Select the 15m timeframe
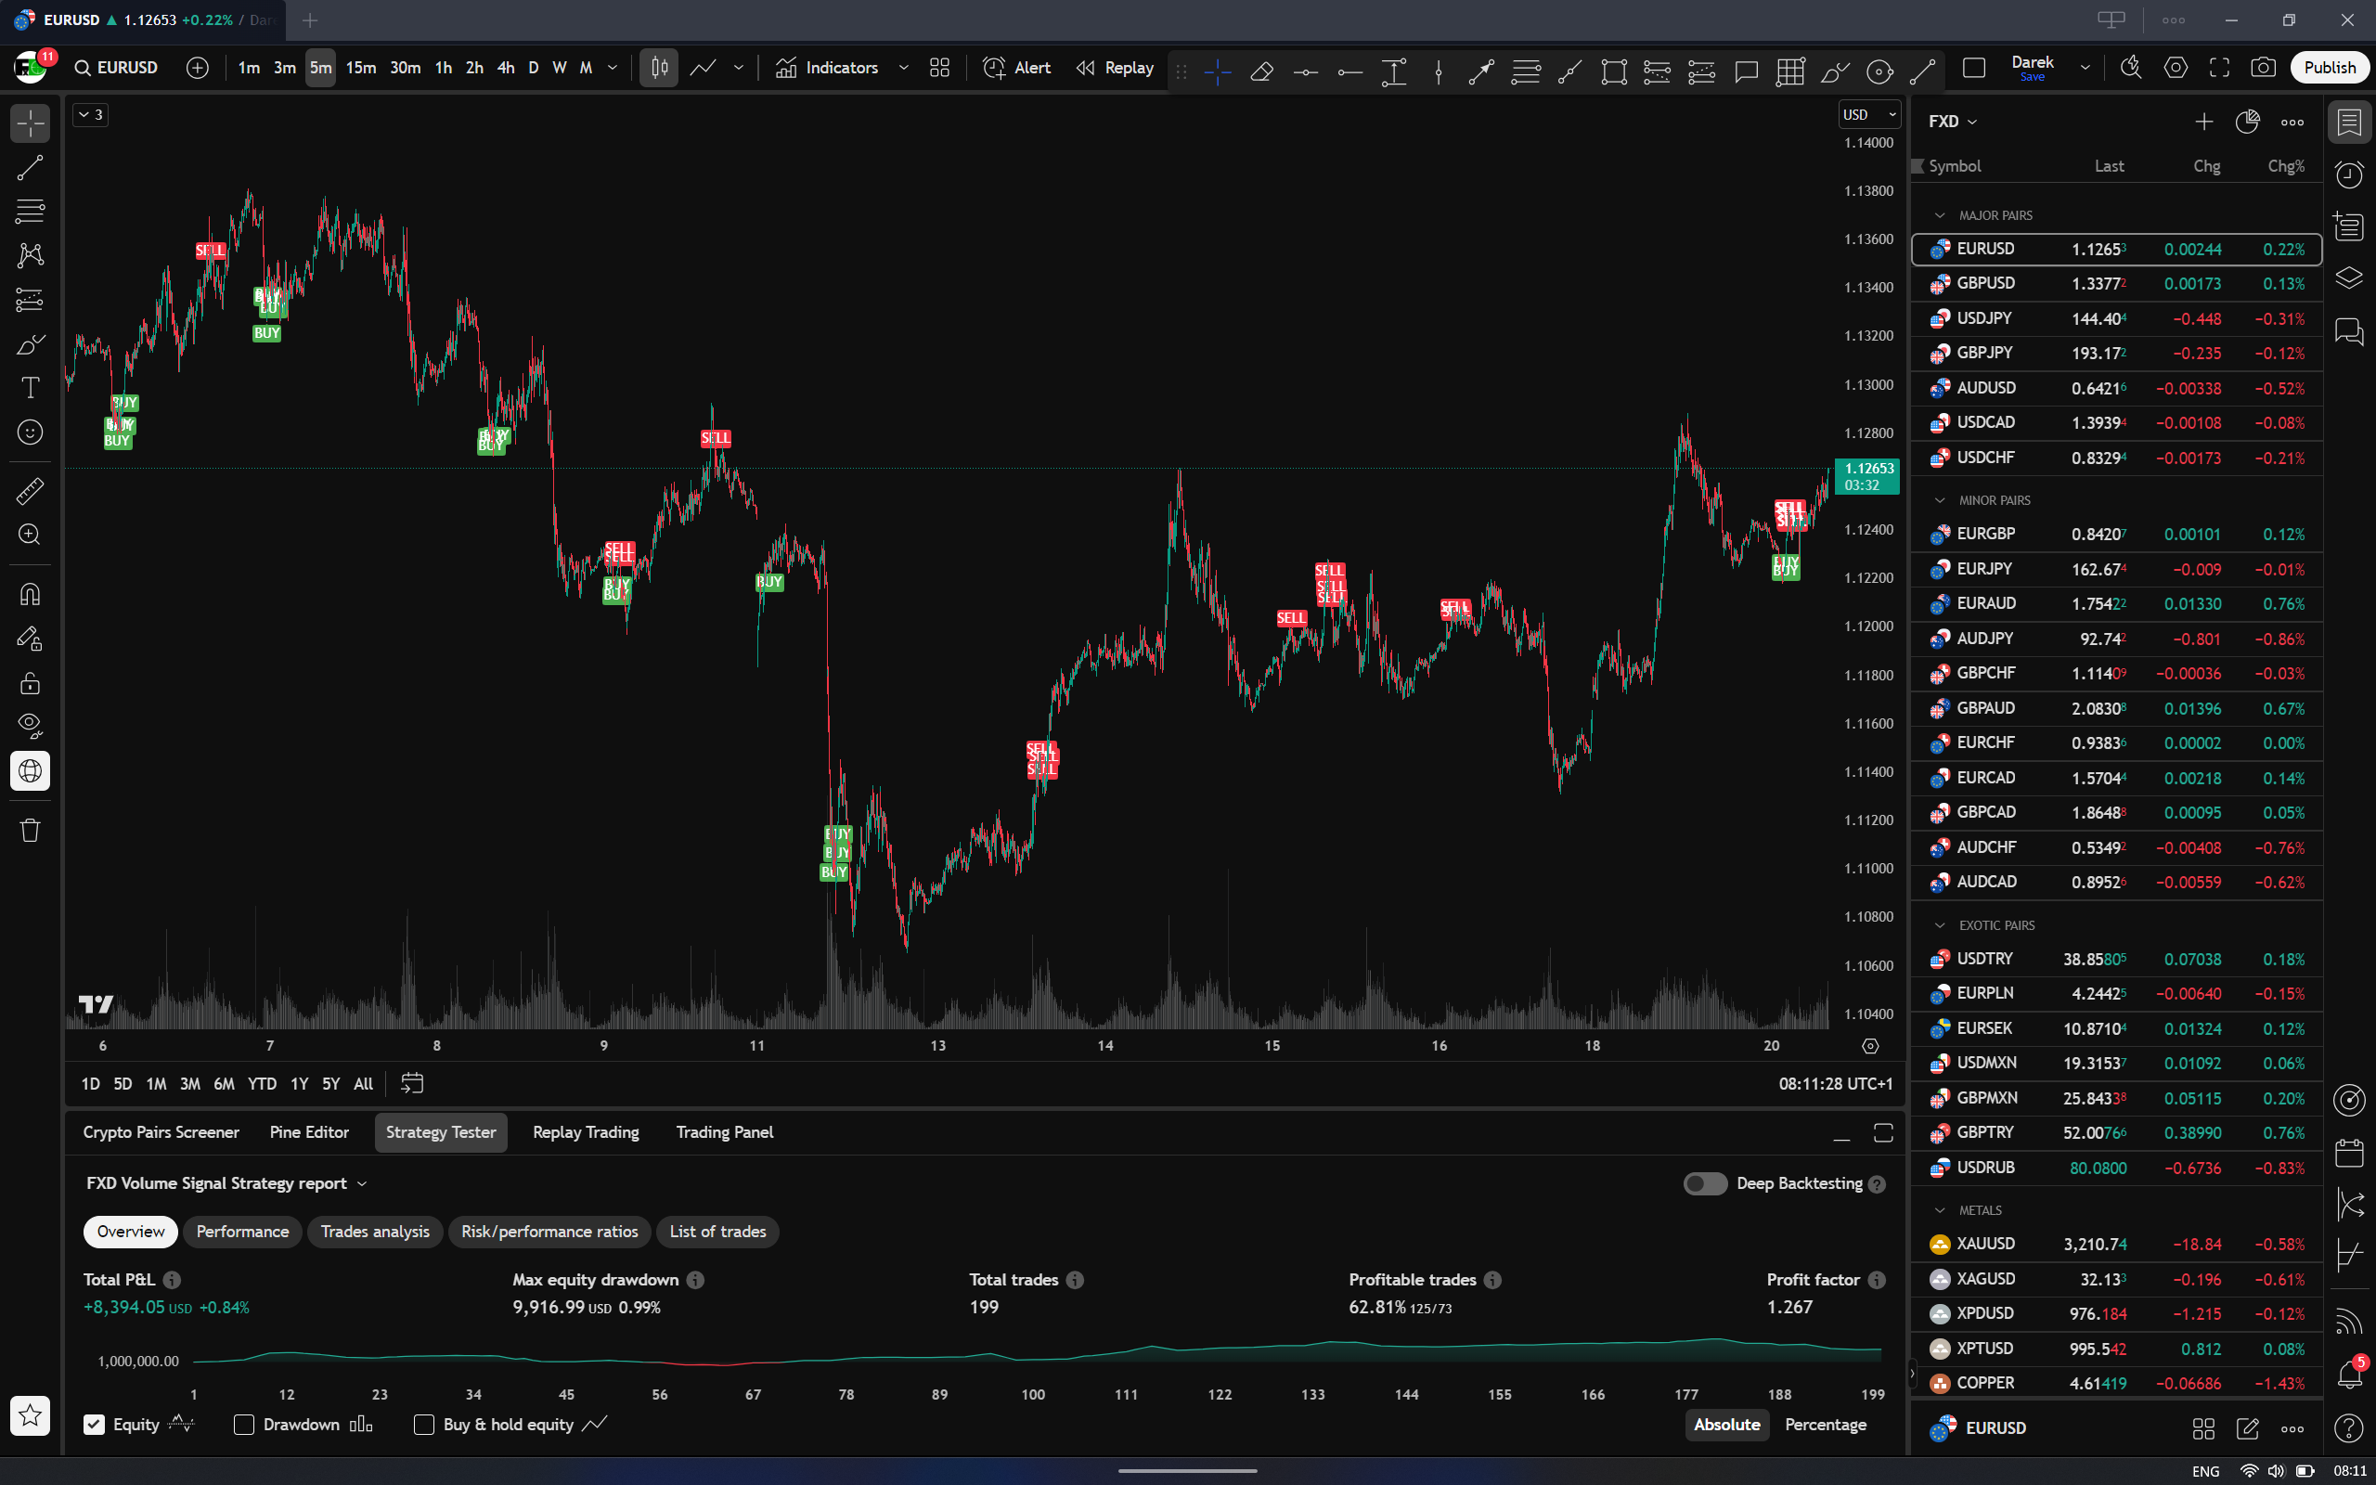This screenshot has width=2376, height=1485. click(x=360, y=68)
